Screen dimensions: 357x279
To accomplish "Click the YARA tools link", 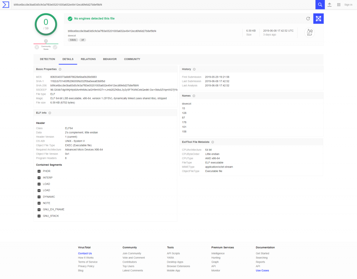I will click(170, 258).
